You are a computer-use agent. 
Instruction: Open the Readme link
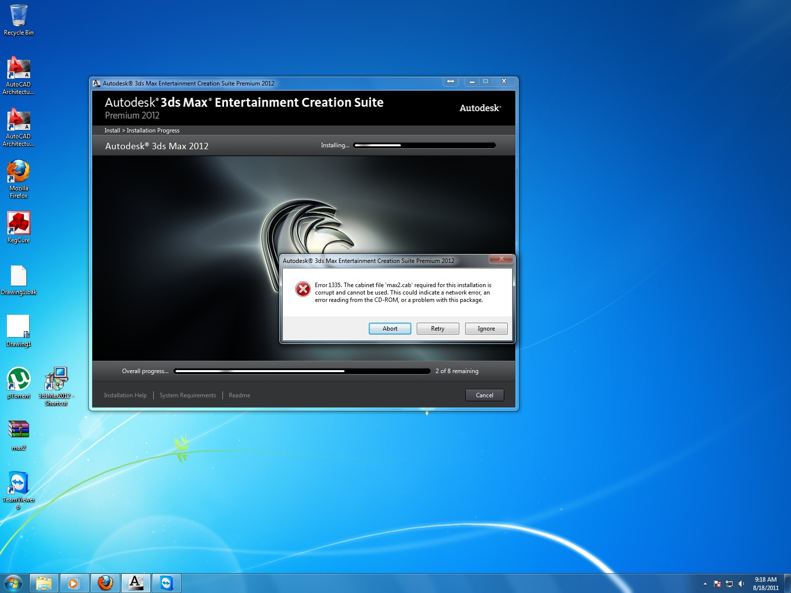[x=239, y=395]
